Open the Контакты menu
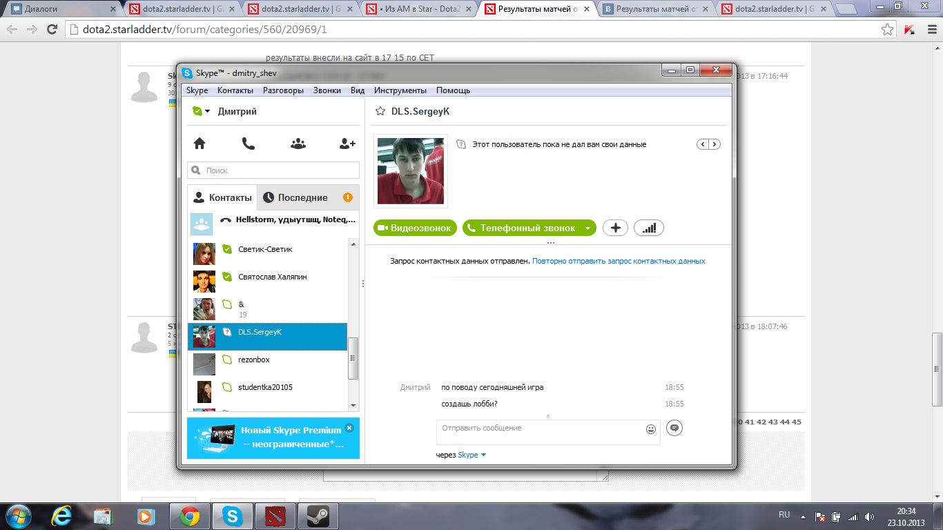This screenshot has width=943, height=530. [235, 90]
